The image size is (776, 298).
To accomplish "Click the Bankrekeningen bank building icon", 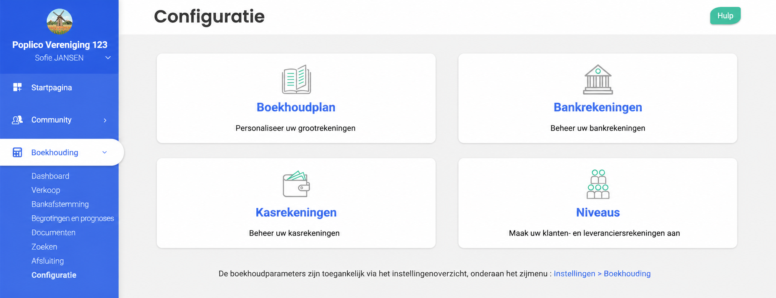I will point(598,79).
